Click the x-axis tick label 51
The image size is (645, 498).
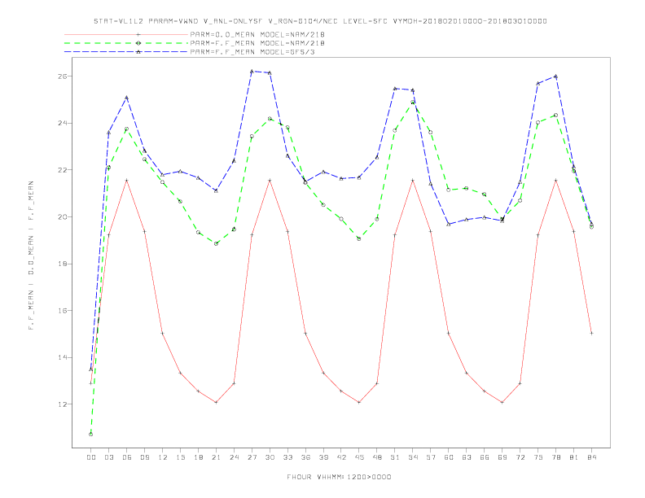[395, 457]
